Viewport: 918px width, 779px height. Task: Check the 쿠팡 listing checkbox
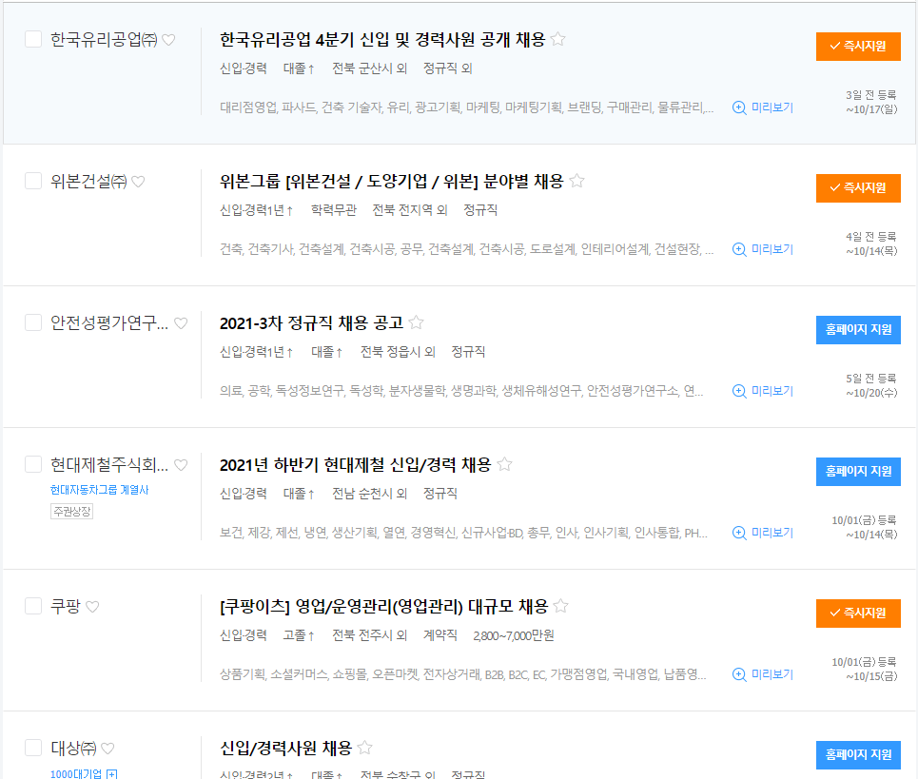tap(33, 606)
